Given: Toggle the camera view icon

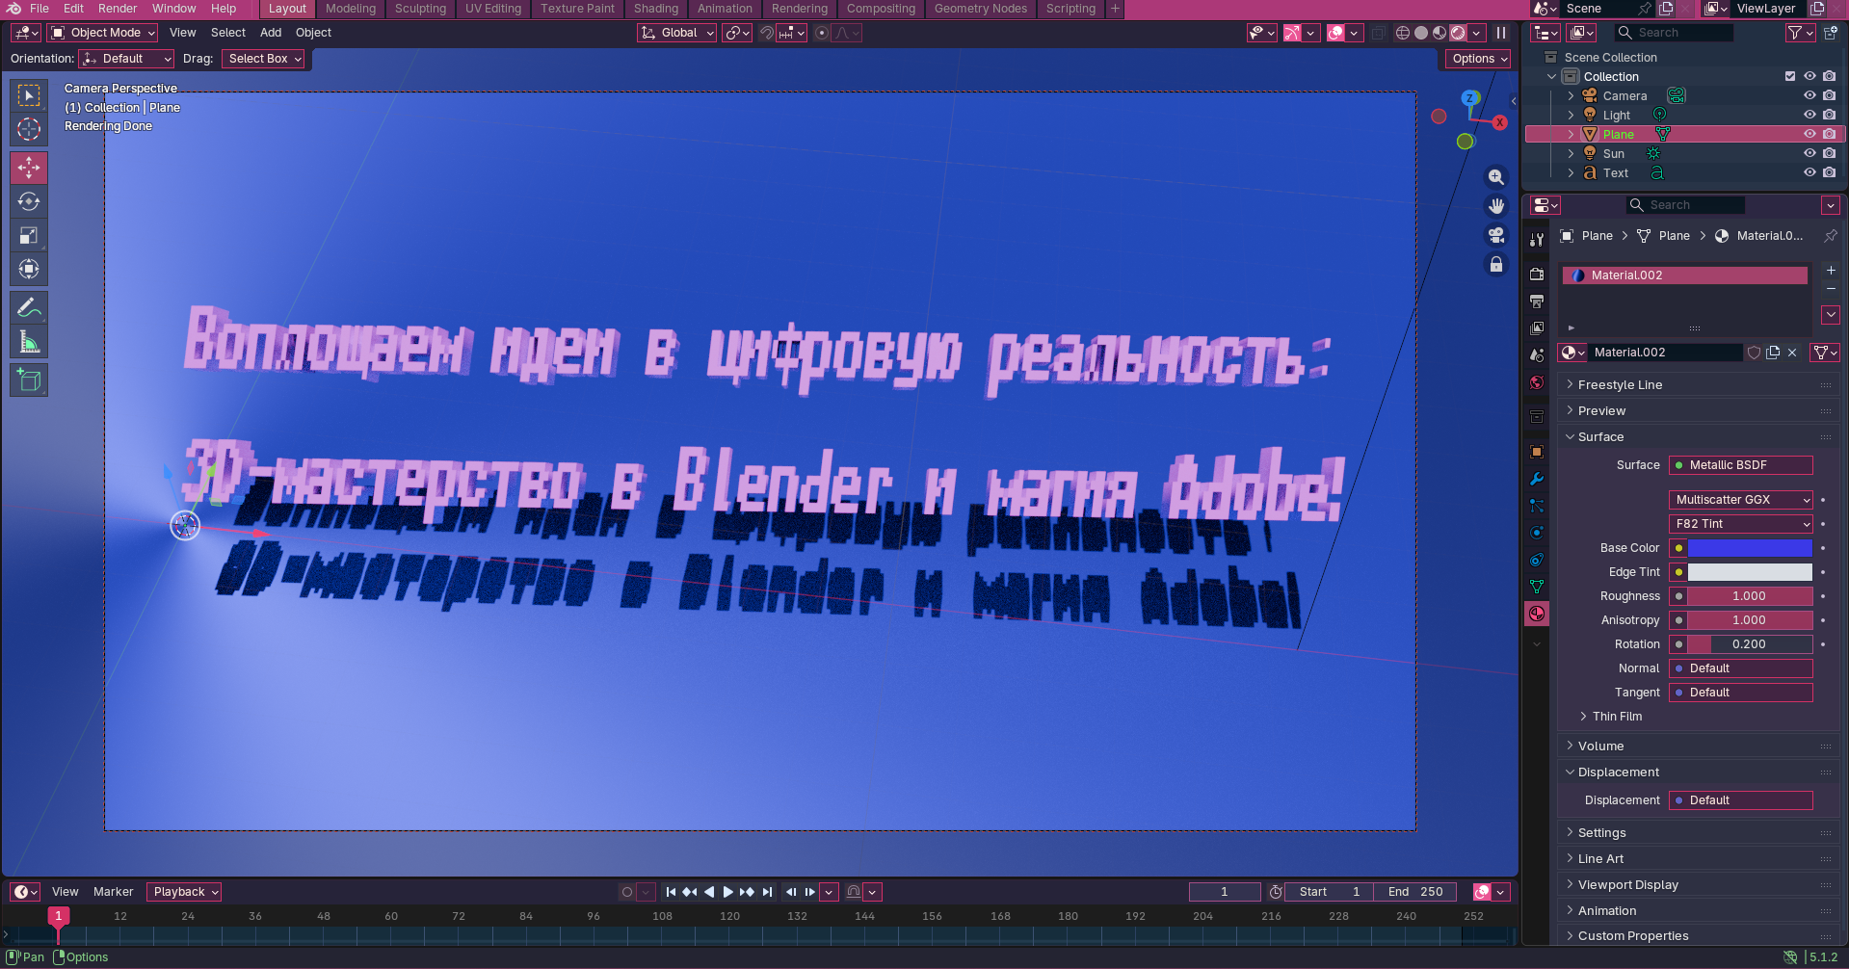Looking at the screenshot, I should (x=1495, y=235).
